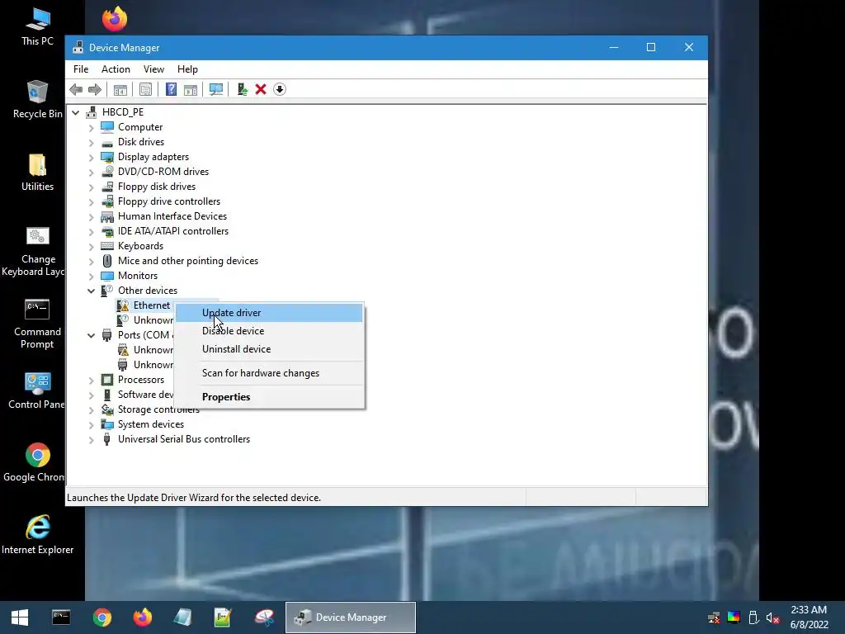
Task: Open the View menu
Action: (x=153, y=69)
